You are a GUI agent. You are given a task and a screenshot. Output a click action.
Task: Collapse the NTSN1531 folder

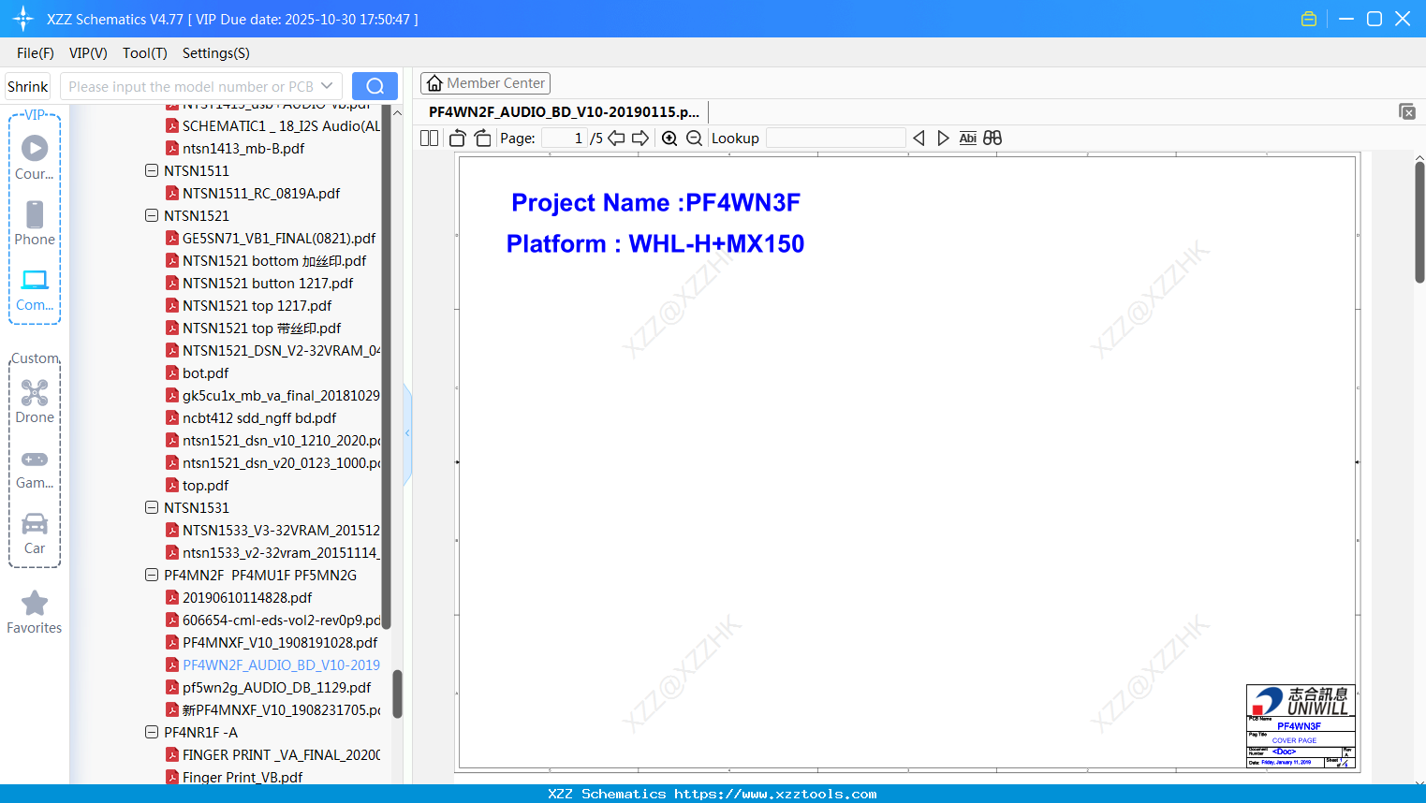[152, 507]
